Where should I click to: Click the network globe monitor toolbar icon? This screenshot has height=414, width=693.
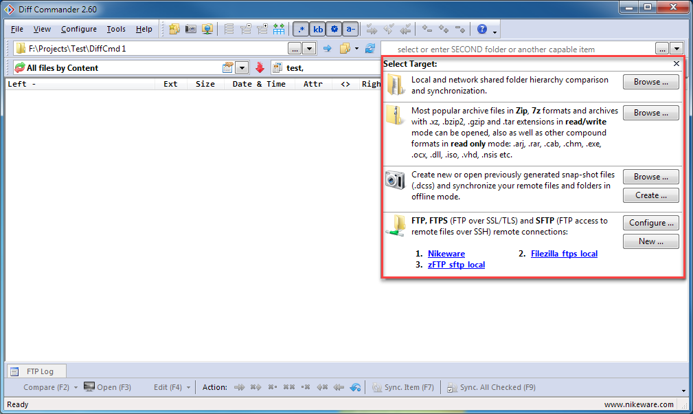point(207,29)
